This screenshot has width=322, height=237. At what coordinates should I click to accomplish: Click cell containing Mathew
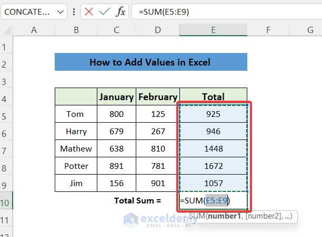[76, 148]
